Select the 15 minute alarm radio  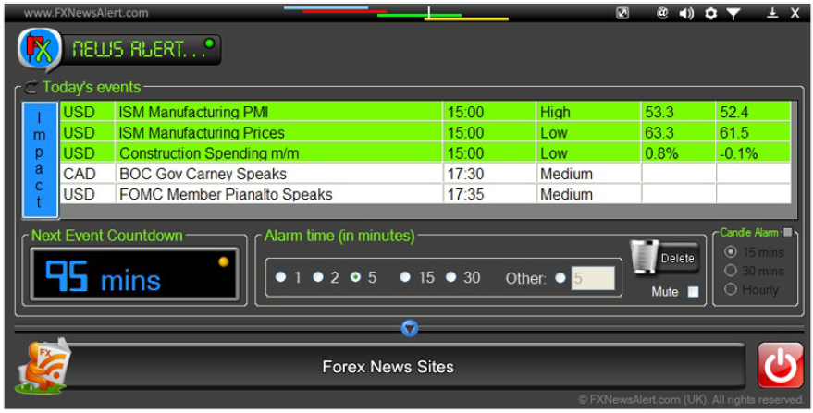point(405,277)
